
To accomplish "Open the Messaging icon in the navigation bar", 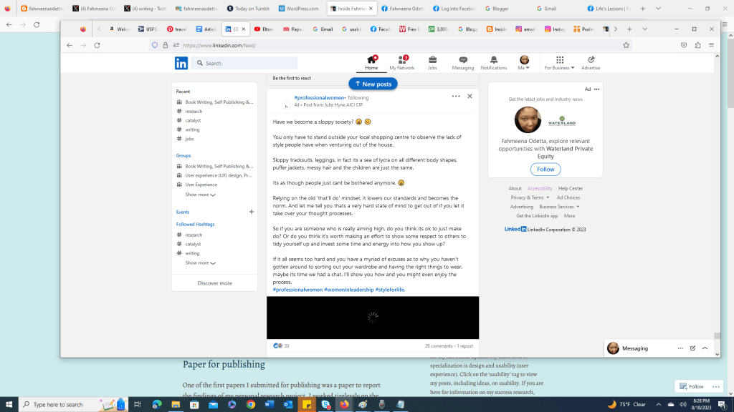I will tap(462, 63).
